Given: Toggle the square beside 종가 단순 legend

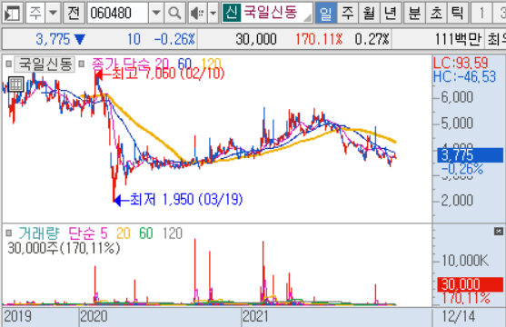Looking at the screenshot, I should pos(82,64).
